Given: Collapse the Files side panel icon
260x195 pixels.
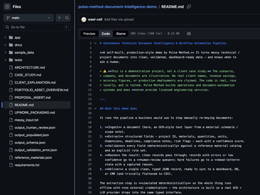Looking at the screenshot, I should pyautogui.click(x=7, y=7).
